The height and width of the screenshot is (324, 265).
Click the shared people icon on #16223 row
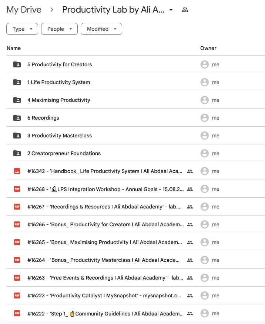coord(190,295)
